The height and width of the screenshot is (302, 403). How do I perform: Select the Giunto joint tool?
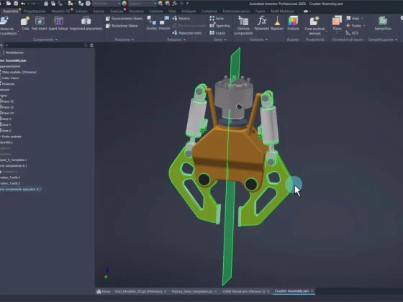[x=151, y=23]
